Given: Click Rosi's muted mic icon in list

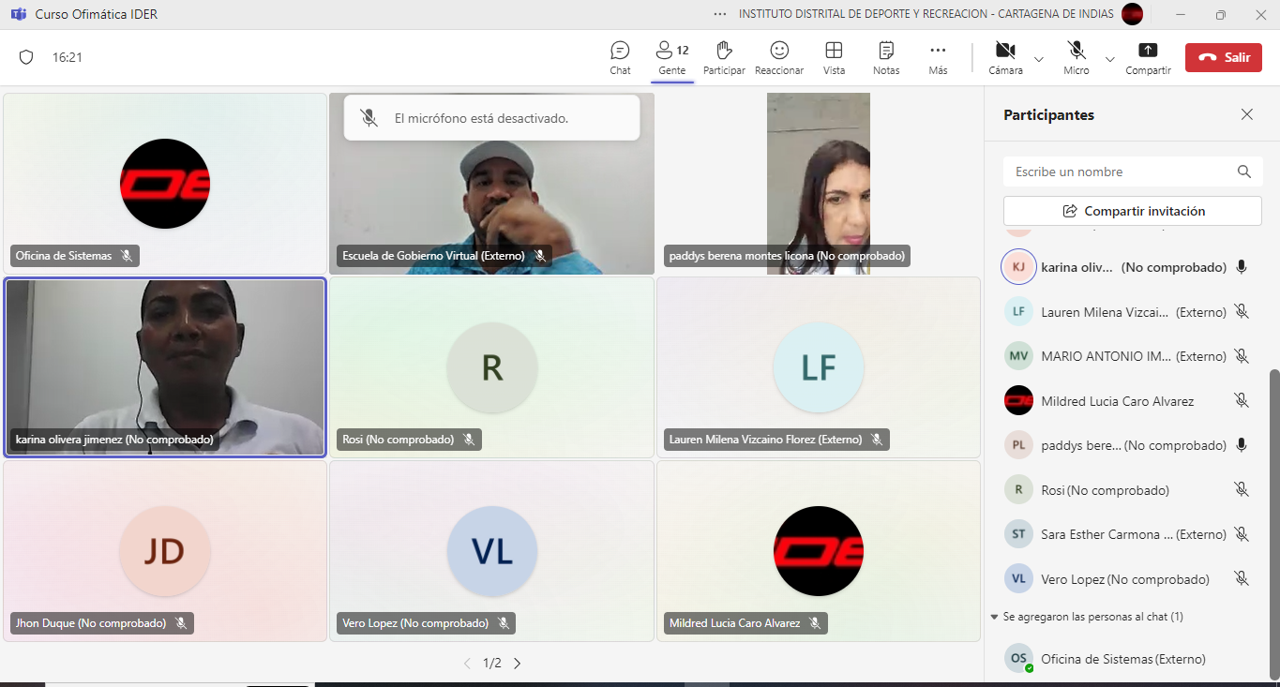Looking at the screenshot, I should 1242,489.
